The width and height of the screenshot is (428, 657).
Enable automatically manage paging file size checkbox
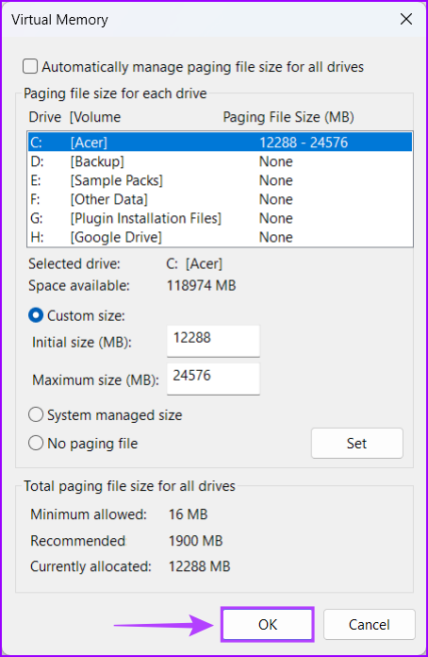tap(30, 67)
